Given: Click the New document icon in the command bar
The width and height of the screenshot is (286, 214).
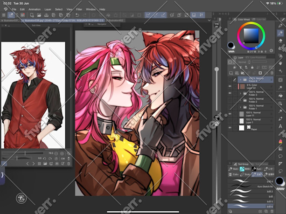Looking at the screenshot, I should 32,15.
